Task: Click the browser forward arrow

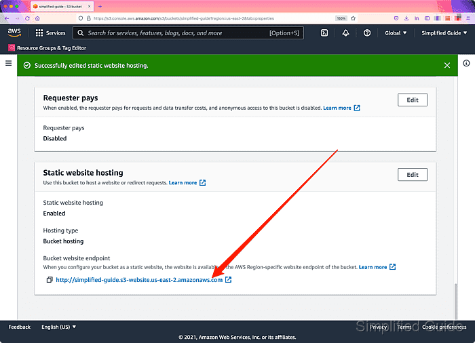Action: [17, 18]
